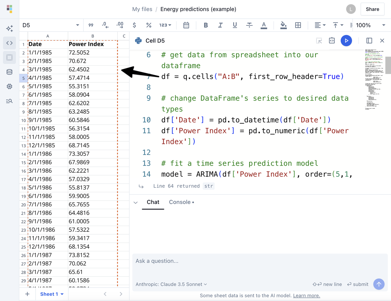Open the dashed selection box sidebar icon

9,58
